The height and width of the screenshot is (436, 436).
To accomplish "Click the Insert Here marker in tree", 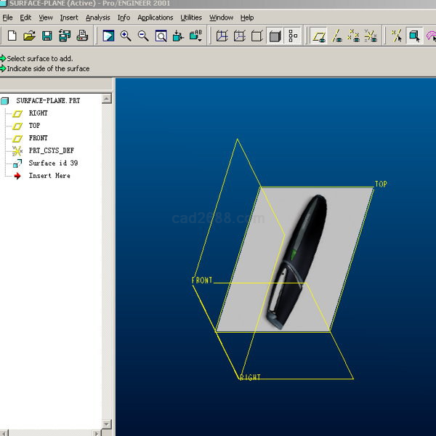I will point(49,176).
